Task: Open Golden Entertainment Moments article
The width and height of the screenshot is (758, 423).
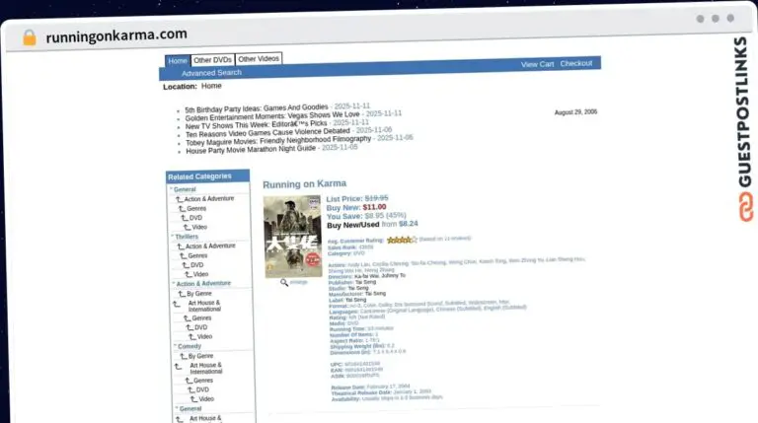Action: tap(272, 116)
